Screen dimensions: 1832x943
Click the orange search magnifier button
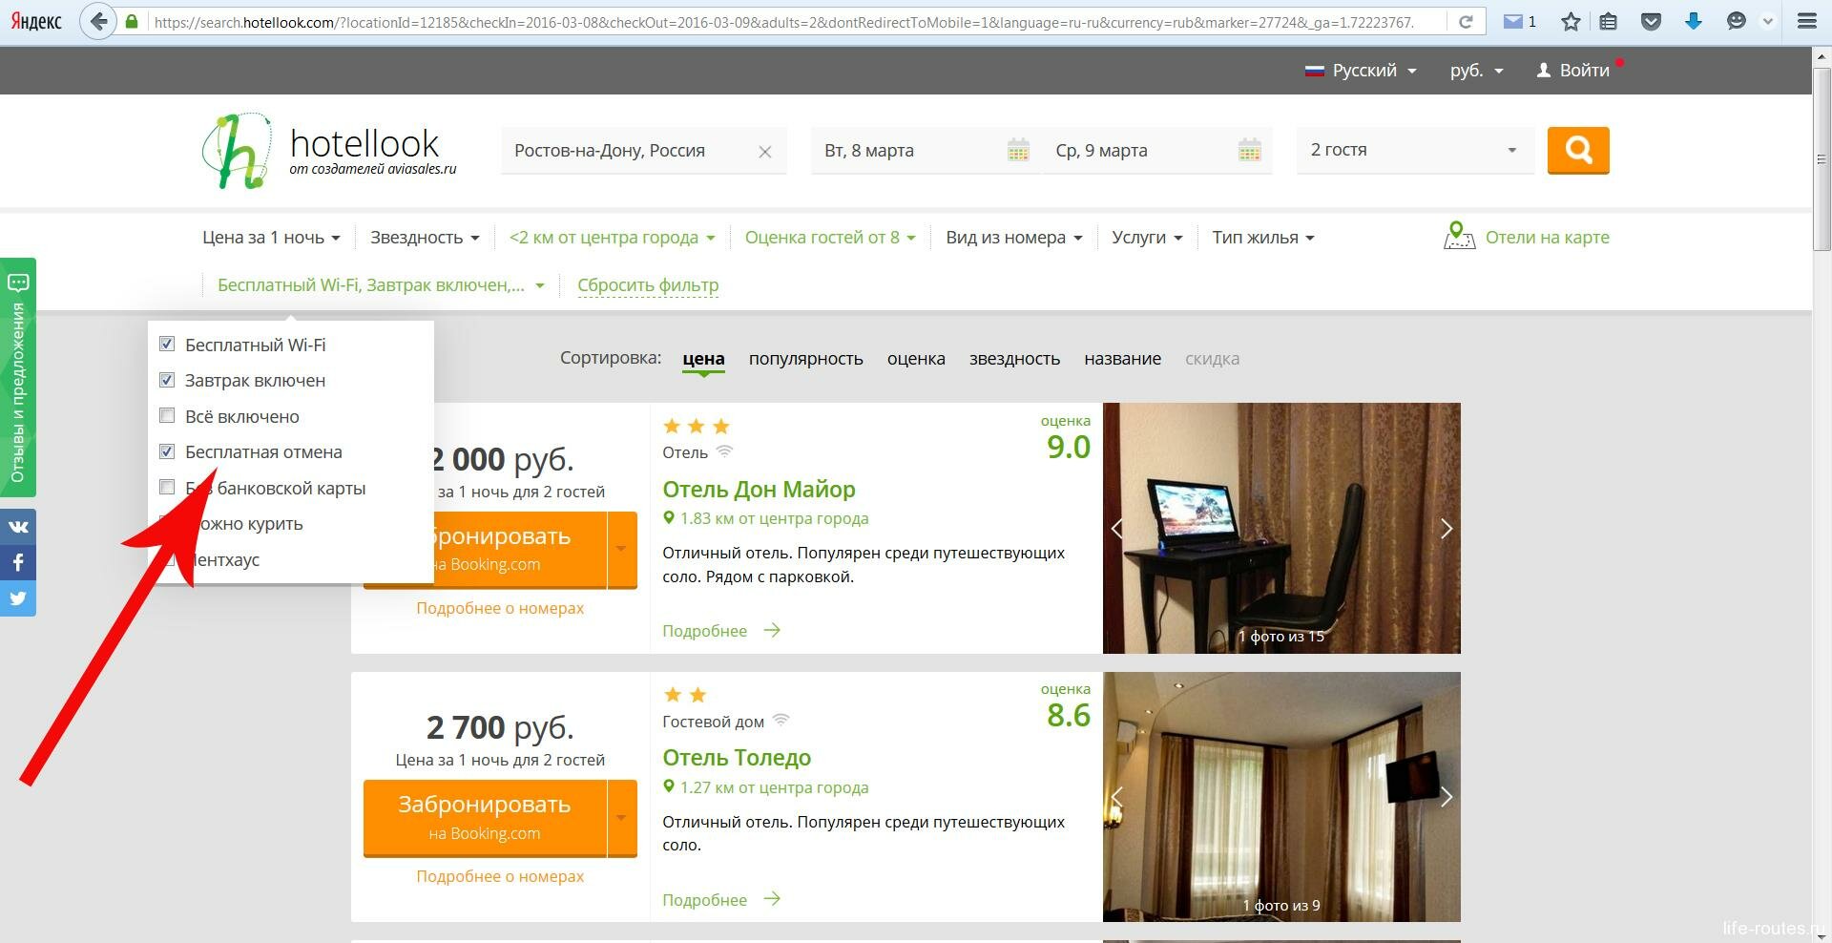click(1578, 150)
